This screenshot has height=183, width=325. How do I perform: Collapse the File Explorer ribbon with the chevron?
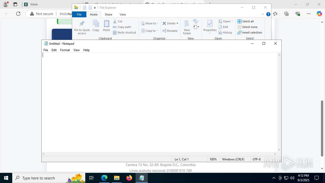[x=263, y=14]
